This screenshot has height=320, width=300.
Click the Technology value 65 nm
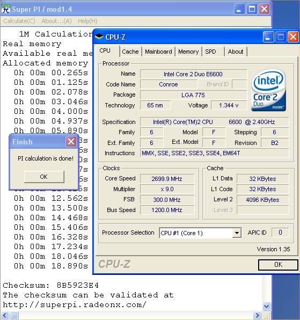[x=155, y=105]
